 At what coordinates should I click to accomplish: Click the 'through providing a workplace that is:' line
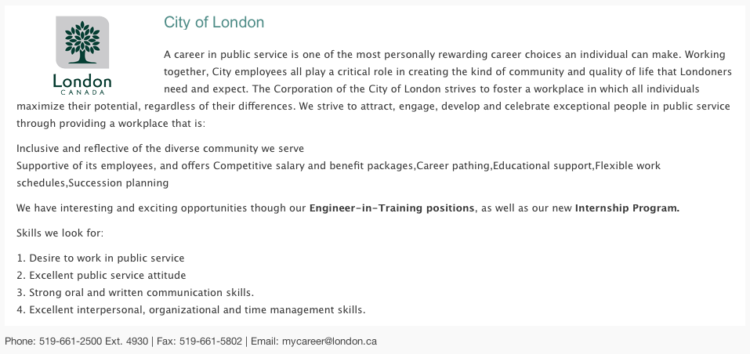[x=111, y=123]
